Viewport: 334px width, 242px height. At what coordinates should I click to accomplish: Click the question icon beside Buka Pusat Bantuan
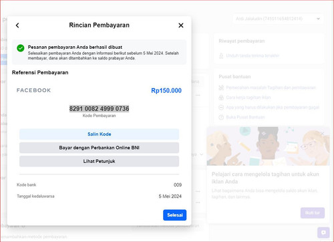[x=221, y=117]
